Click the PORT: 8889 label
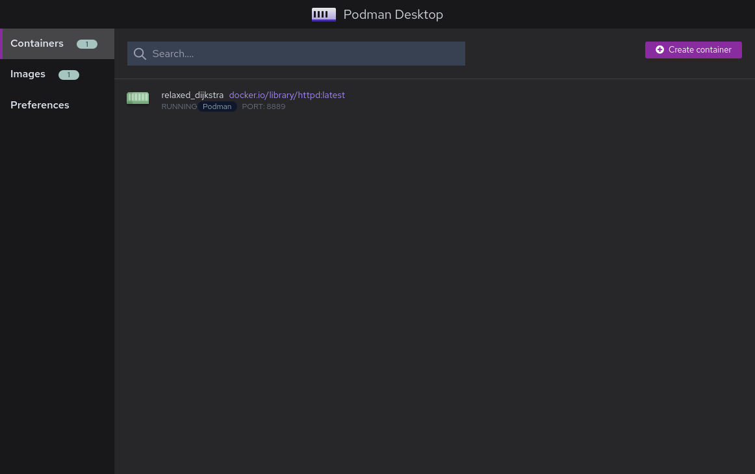Image resolution: width=755 pixels, height=474 pixels. pos(264,106)
